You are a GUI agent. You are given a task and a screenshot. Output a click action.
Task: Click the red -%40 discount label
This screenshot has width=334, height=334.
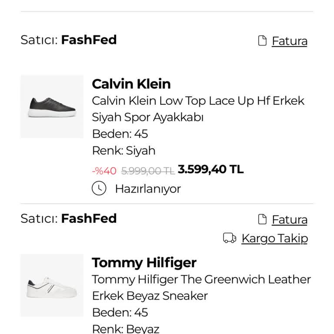[104, 171]
